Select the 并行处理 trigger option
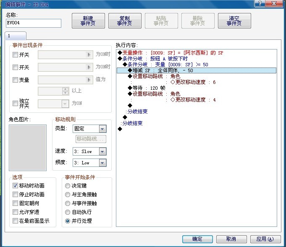 click(x=68, y=221)
